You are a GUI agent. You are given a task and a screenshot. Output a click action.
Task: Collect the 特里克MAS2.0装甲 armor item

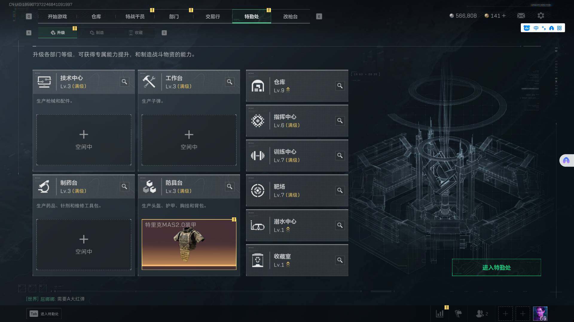click(189, 244)
